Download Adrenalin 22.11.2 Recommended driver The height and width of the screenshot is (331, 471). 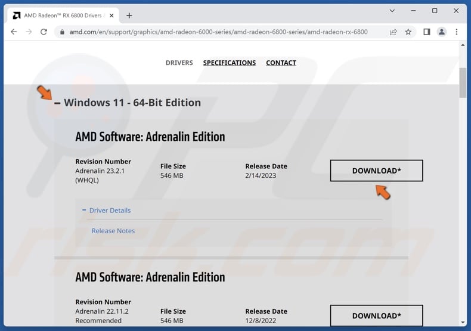376,315
